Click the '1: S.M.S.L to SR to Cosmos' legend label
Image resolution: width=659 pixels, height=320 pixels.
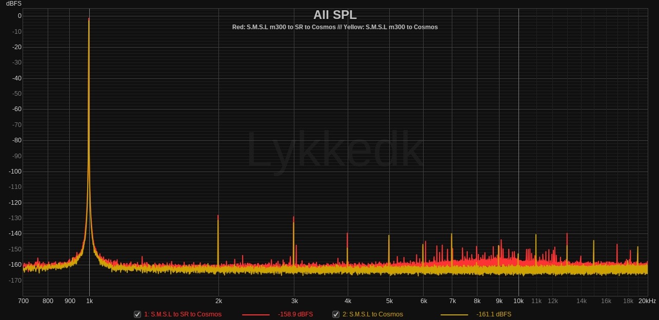tap(183, 314)
